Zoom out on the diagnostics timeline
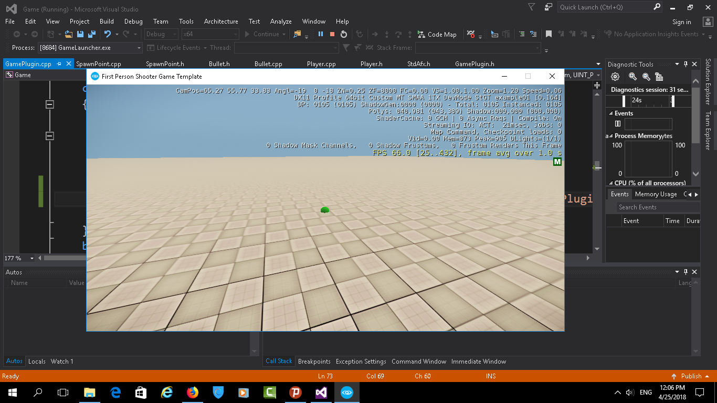Viewport: 717px width, 403px height. [x=646, y=77]
